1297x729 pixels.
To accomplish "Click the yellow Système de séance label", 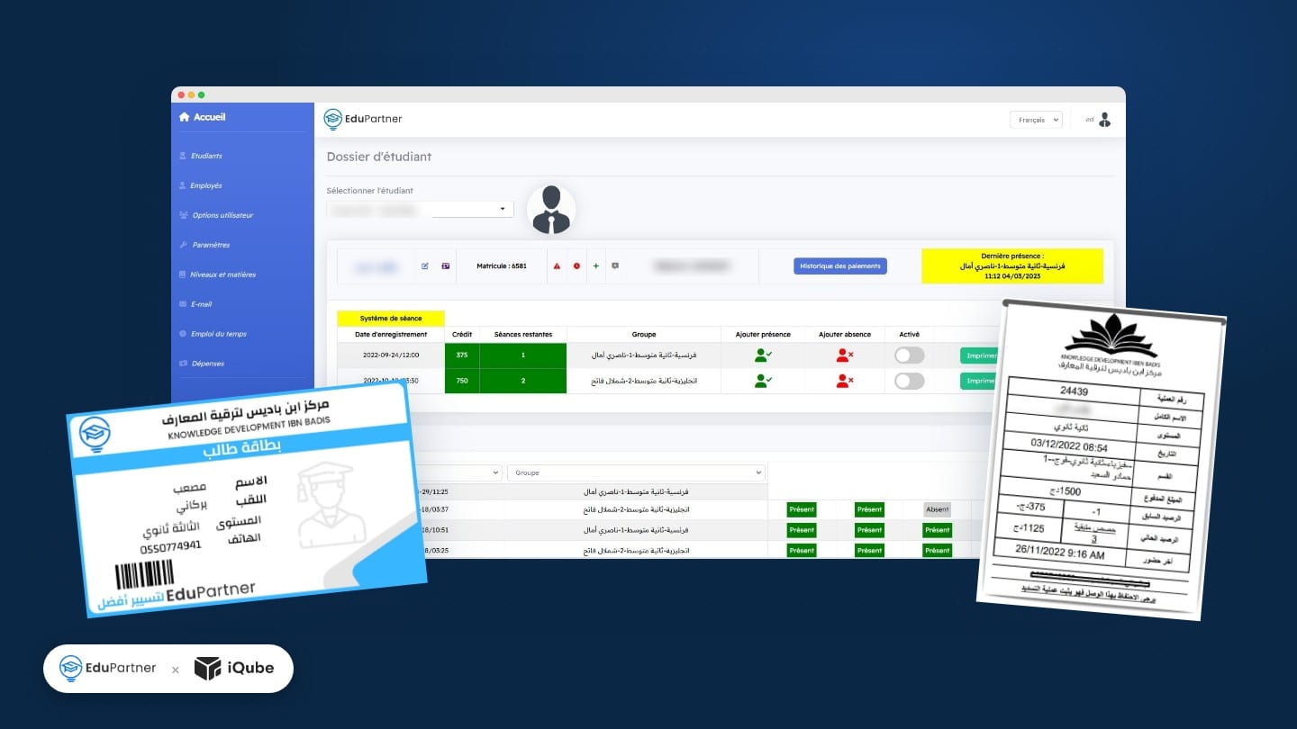I will point(391,319).
